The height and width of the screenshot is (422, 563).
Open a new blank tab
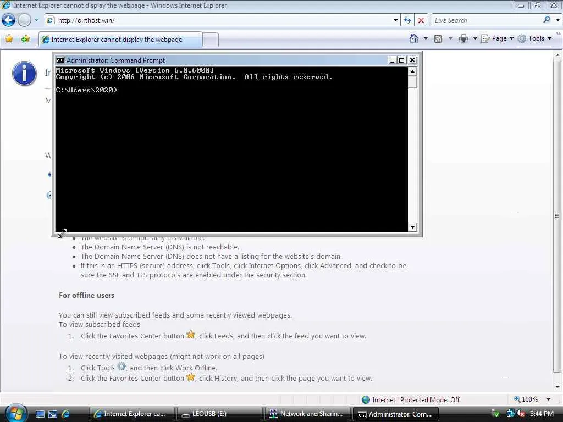(211, 40)
